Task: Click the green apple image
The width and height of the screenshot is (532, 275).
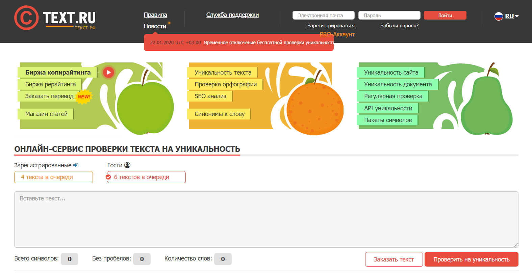Action: pyautogui.click(x=145, y=107)
